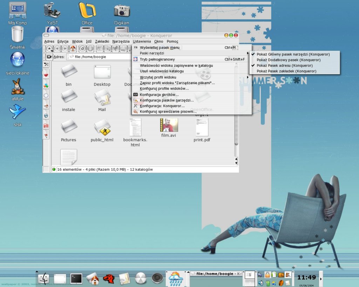359x287 pixels.
Task: Open sidebar tab with red flag icon
Action: 46,136
